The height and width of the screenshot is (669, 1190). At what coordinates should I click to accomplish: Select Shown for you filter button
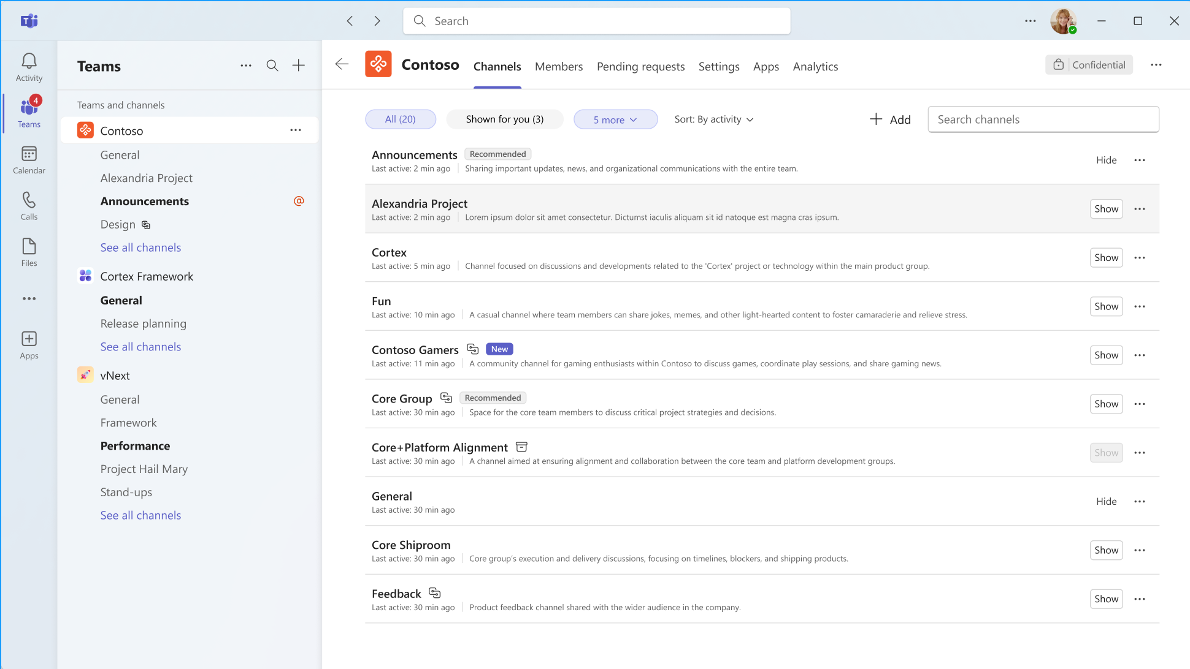504,118
